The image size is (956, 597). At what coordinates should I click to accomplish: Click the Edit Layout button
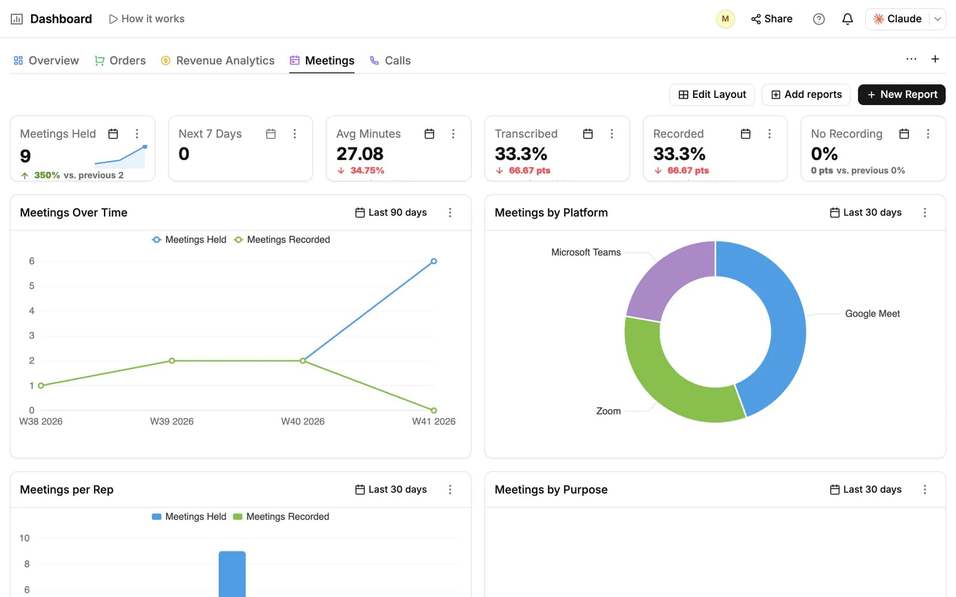712,94
